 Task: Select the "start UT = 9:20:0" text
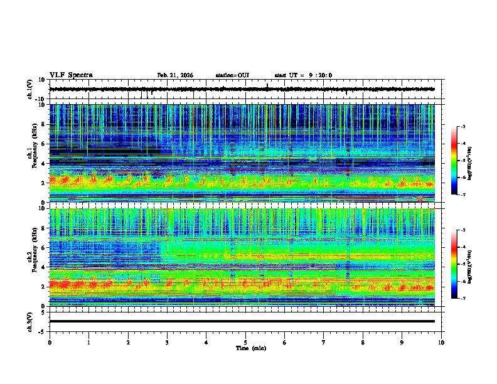coord(303,75)
